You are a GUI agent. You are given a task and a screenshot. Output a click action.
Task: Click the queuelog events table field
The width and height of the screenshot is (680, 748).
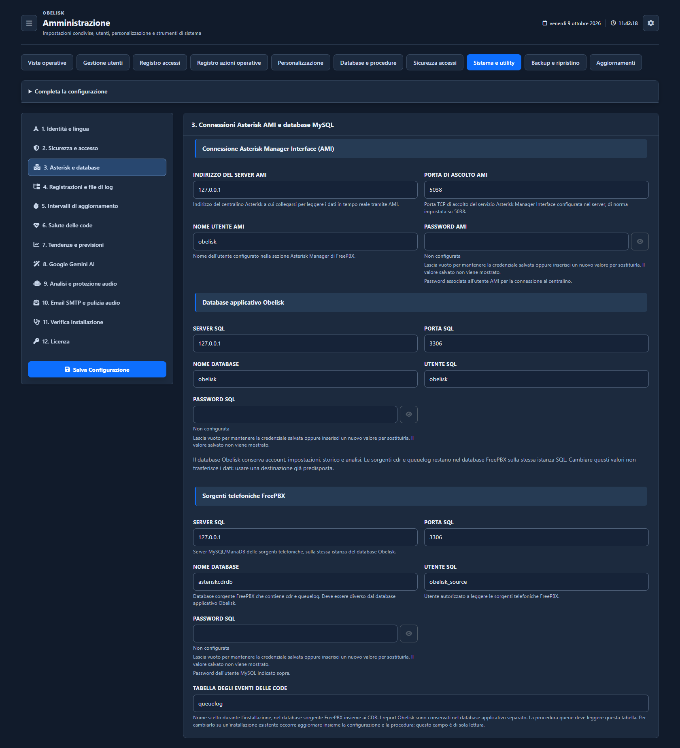tap(421, 704)
